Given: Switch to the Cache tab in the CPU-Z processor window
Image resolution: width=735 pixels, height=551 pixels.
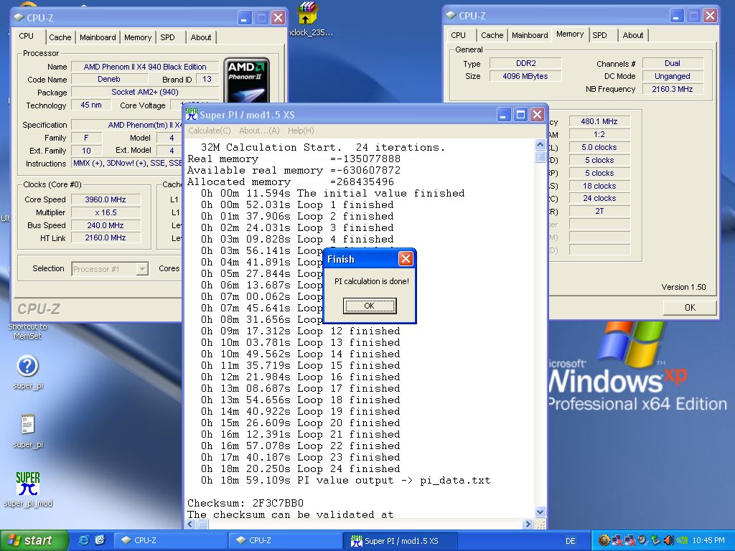Looking at the screenshot, I should pos(60,37).
